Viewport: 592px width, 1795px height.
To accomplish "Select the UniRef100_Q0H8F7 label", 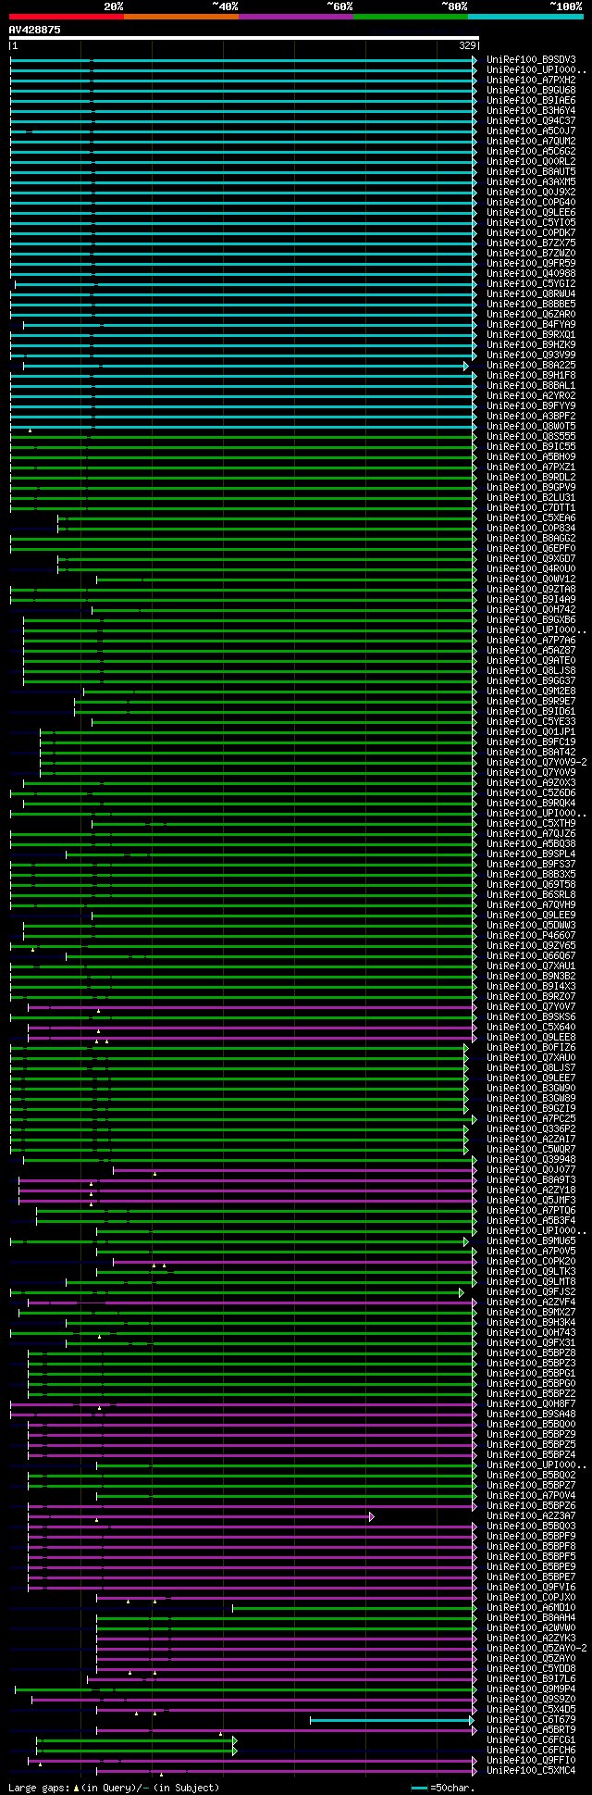I will (x=531, y=1403).
